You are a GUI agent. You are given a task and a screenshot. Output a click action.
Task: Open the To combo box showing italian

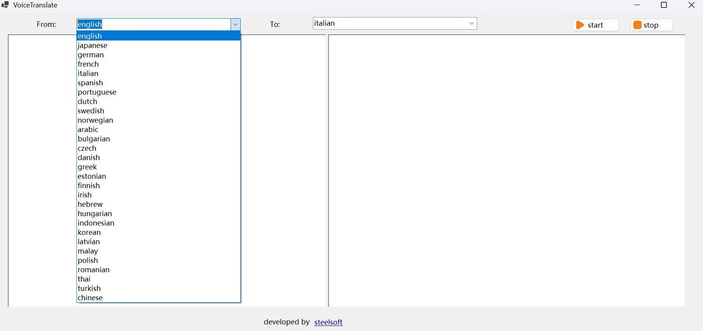pos(395,23)
